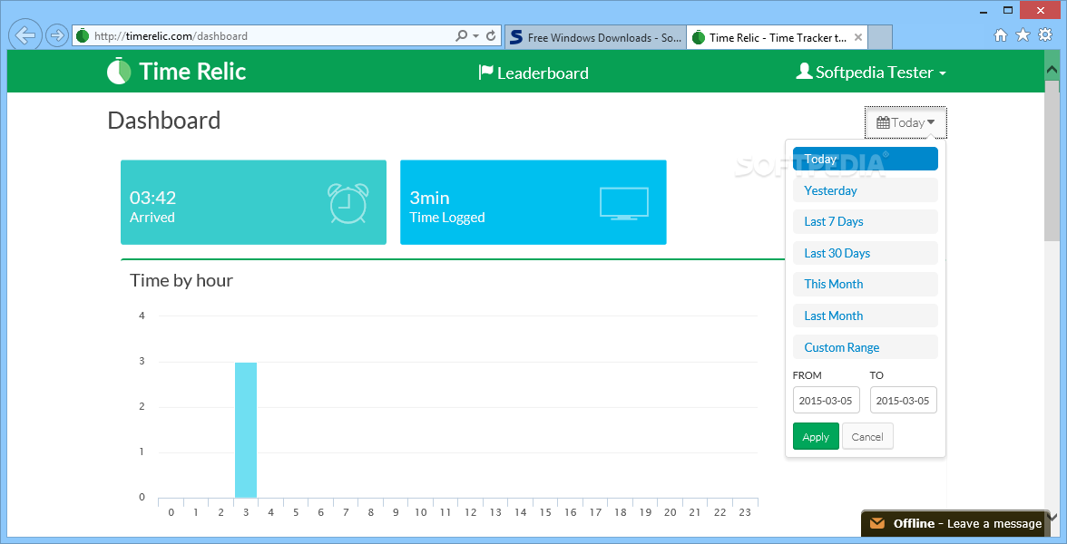
Task: Open the Offline - Leave a message chat
Action: pyautogui.click(x=955, y=524)
